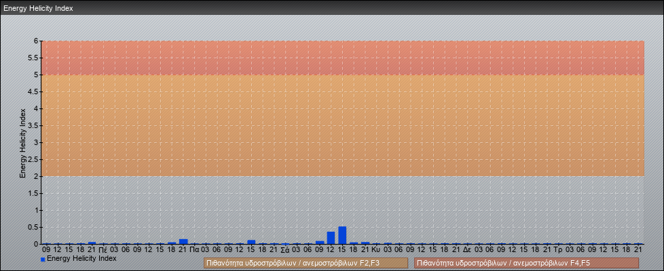Viewport: 664px width, 271px height.
Task: Click the Πέ day label on the x-axis
Action: pos(103,249)
